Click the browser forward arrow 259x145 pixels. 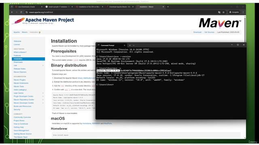point(17,12)
